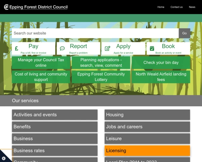The height and width of the screenshot is (162, 202).
Task: Focus the Search our website field
Action: (95, 33)
